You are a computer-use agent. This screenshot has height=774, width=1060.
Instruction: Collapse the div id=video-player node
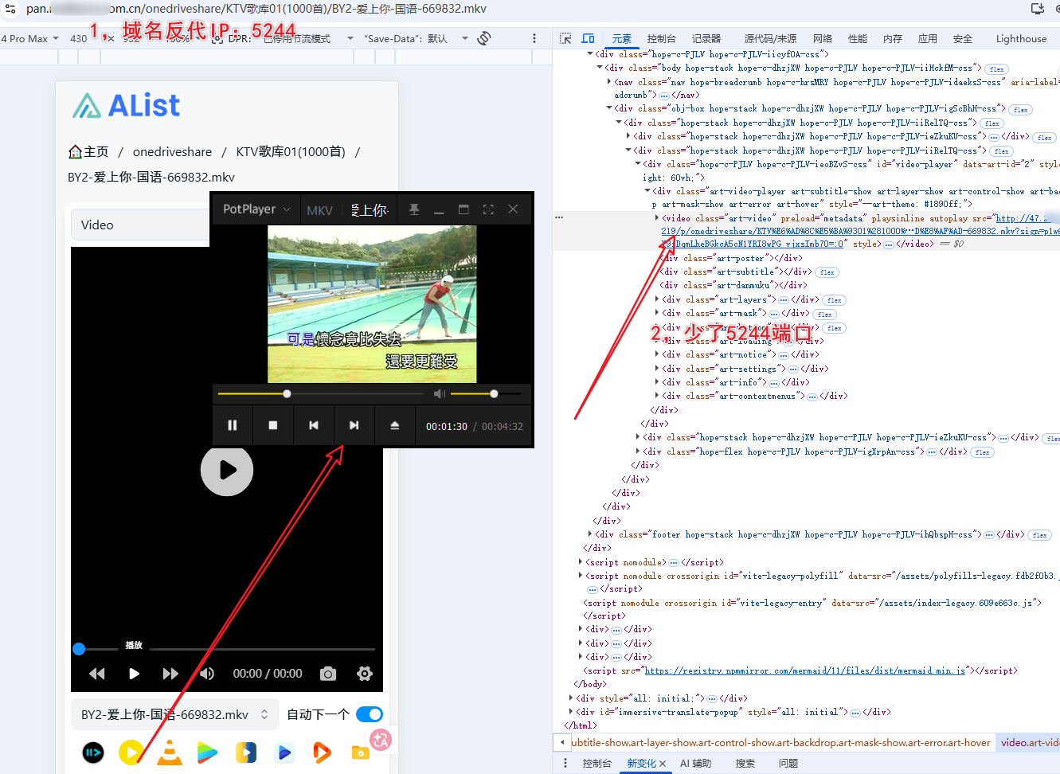coord(637,164)
